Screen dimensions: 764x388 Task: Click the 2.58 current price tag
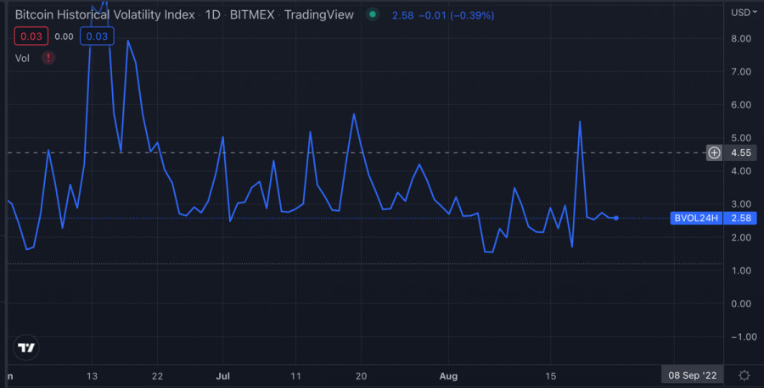743,219
